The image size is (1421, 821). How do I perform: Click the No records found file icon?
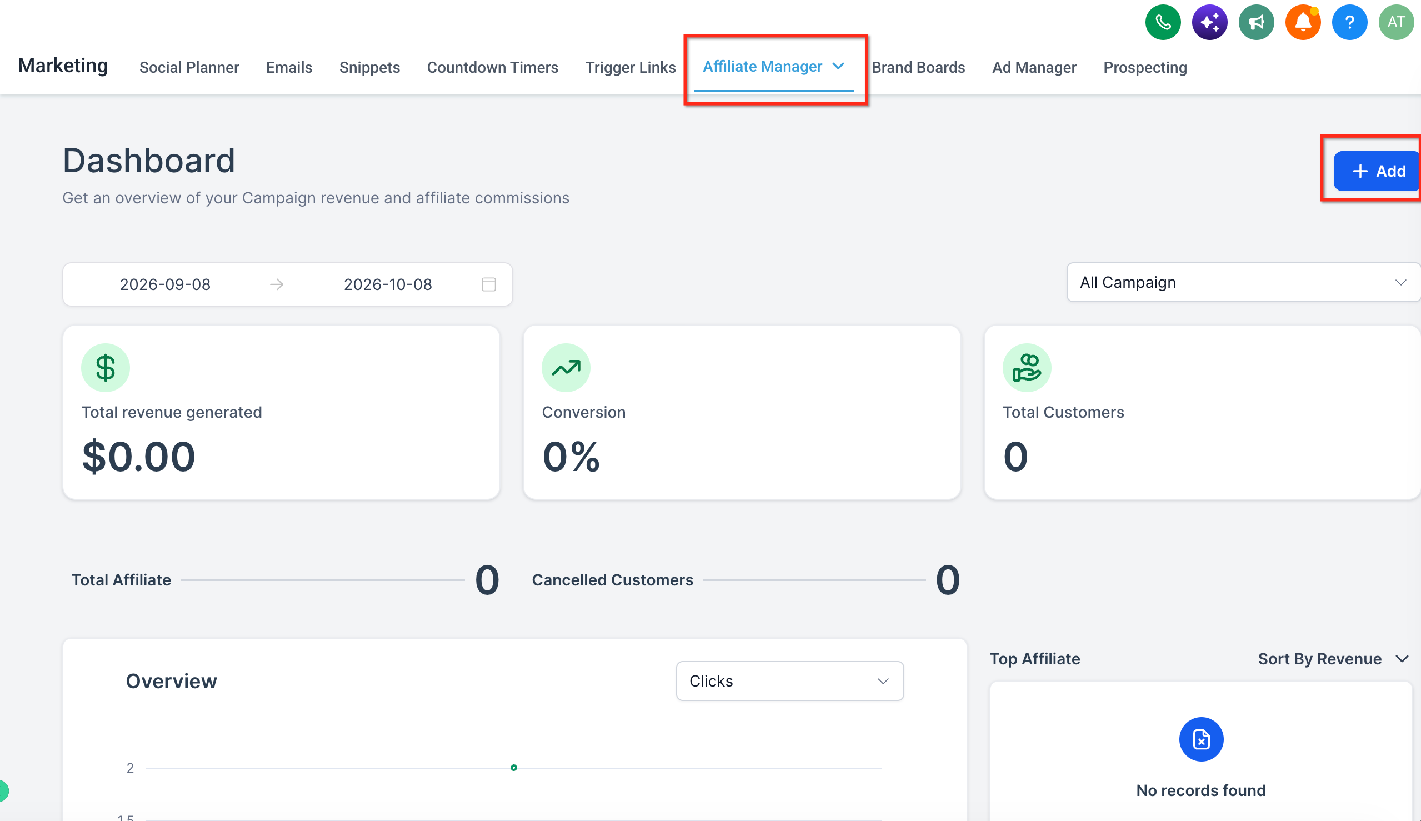pos(1201,739)
